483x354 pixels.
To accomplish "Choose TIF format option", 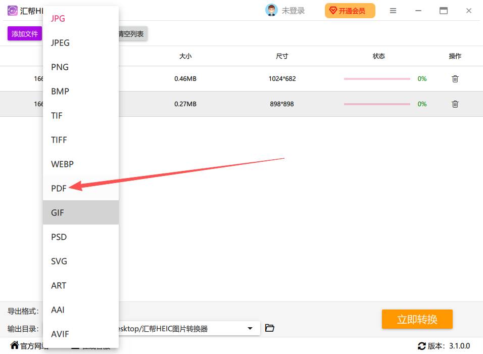I will [81, 116].
